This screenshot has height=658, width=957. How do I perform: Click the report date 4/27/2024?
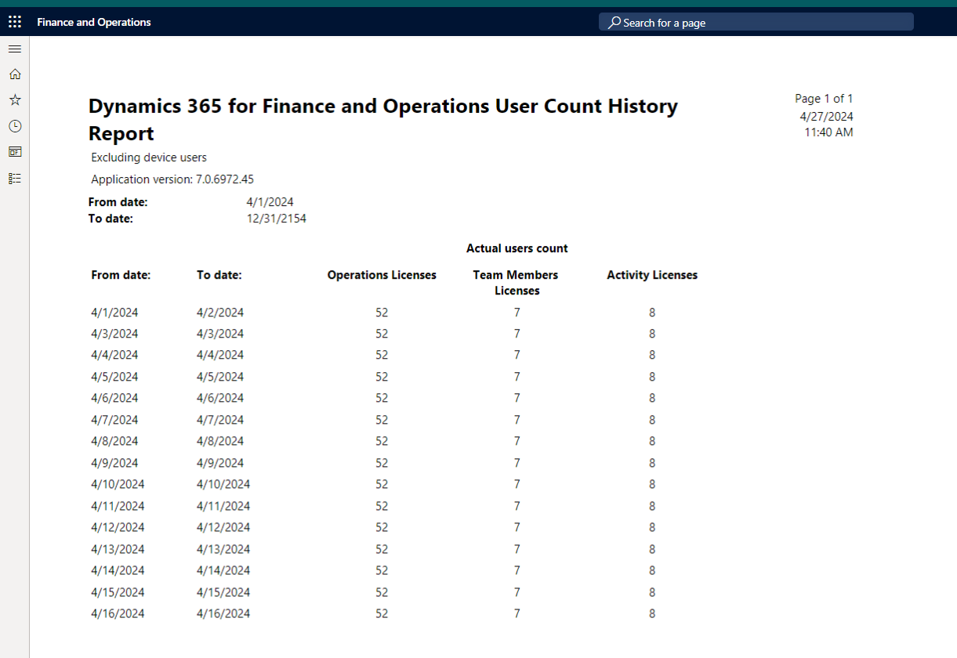[826, 117]
